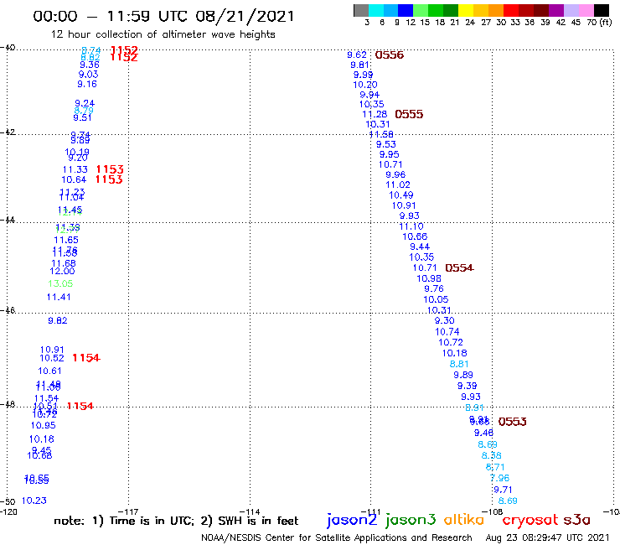
Task: Click the 1153 time next to 11.33
Action: point(110,169)
